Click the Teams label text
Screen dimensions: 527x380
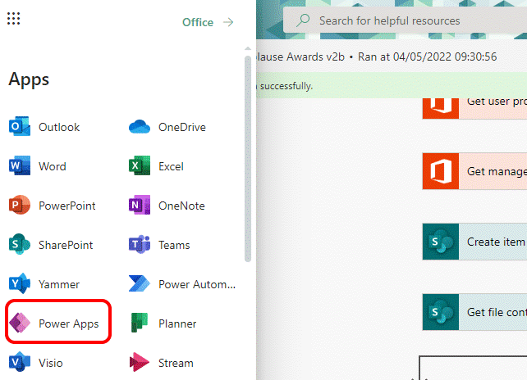point(174,245)
